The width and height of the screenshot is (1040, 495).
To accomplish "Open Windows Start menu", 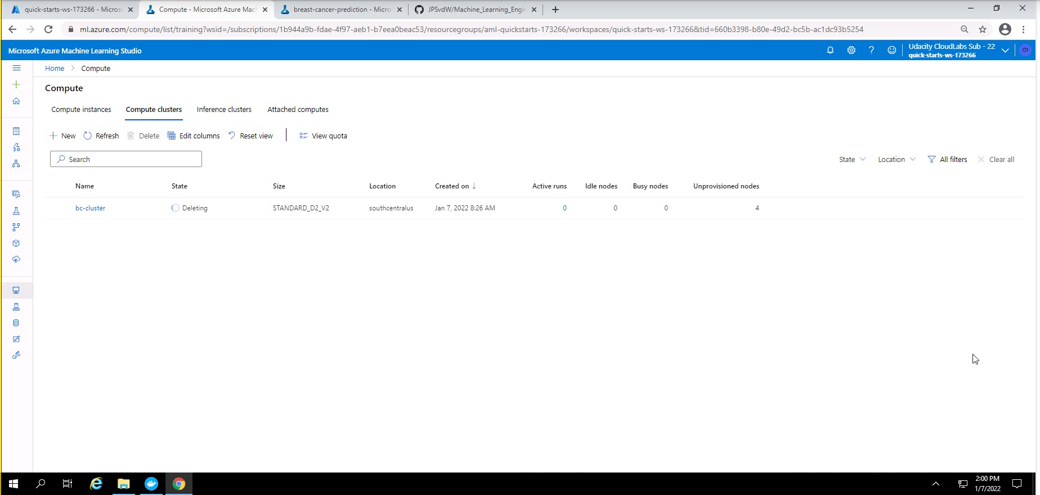I will (14, 484).
